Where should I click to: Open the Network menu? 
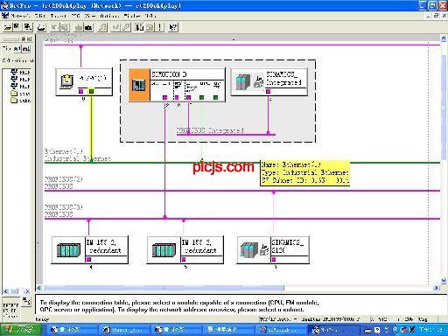point(20,16)
